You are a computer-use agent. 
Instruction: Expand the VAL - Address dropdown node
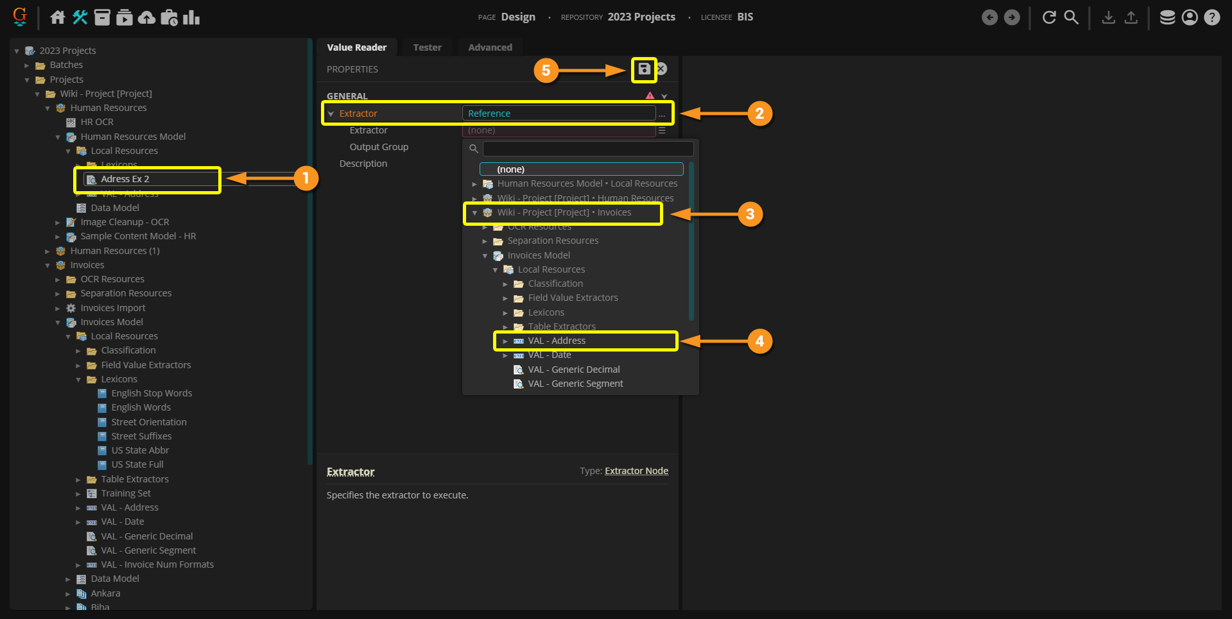pos(505,341)
